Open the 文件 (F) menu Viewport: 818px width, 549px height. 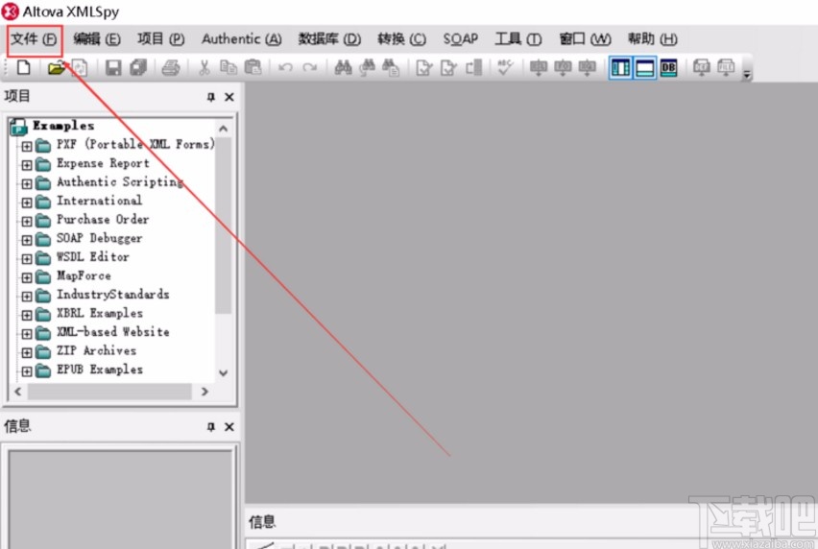(x=35, y=39)
